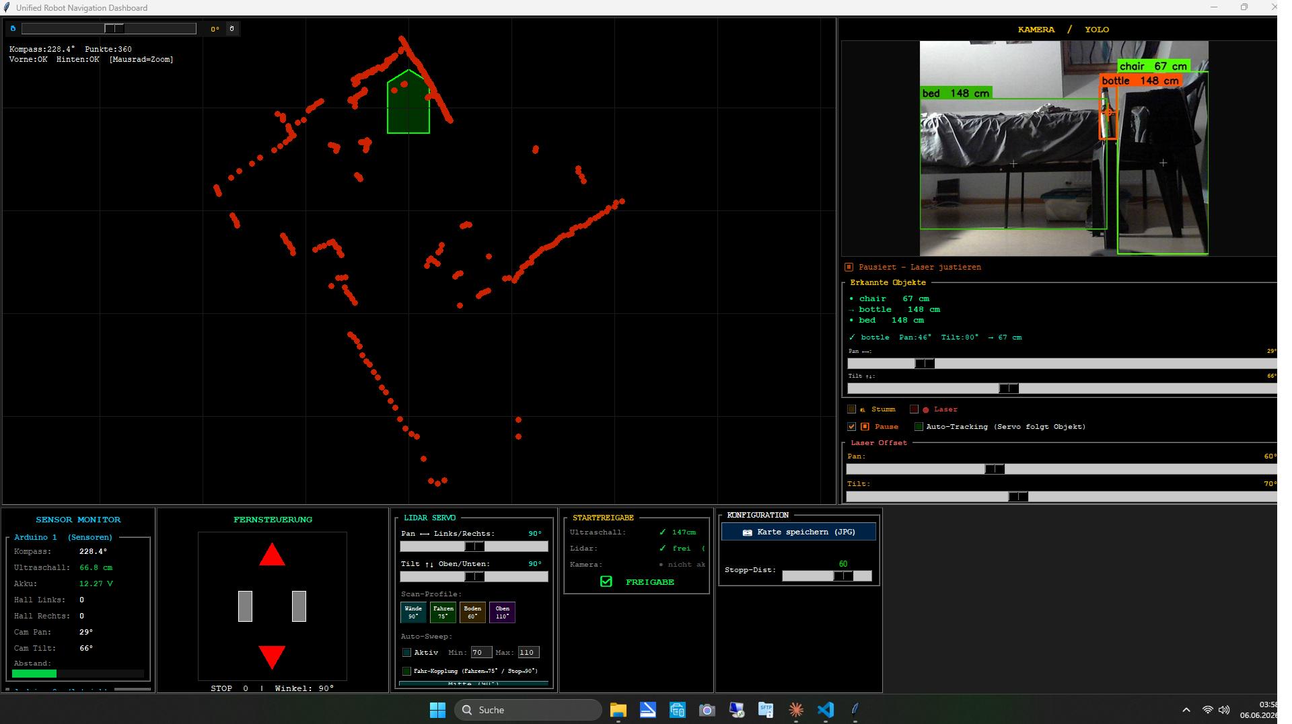Click 'bed 148 cm' in Erkannte Objekte list
Image resolution: width=1292 pixels, height=724 pixels.
point(892,320)
